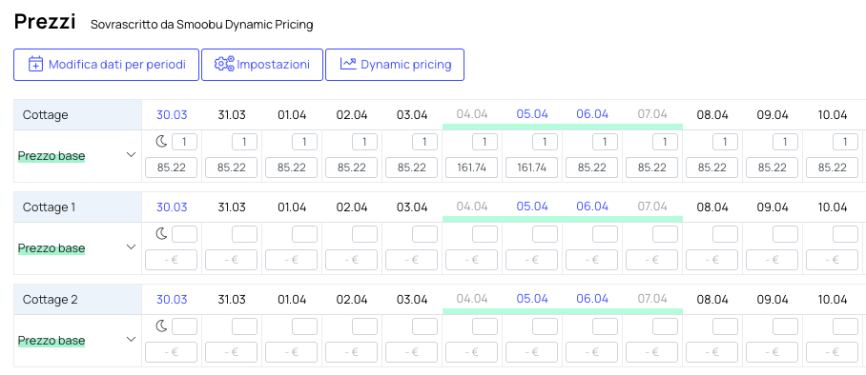The height and width of the screenshot is (375, 866).
Task: Click the chart icon on Dynamic pricing
Action: click(348, 64)
